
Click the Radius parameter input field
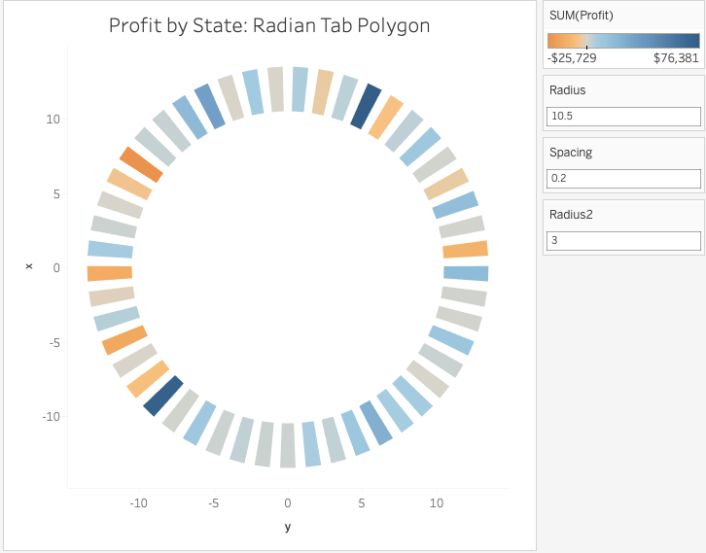pos(623,117)
